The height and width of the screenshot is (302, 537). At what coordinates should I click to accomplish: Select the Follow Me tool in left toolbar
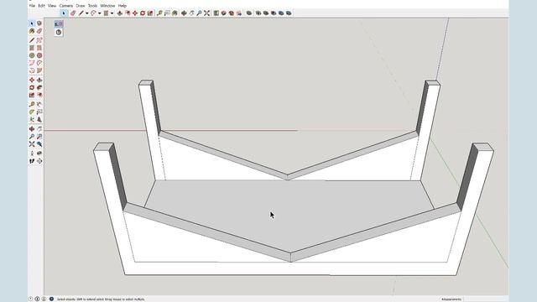click(39, 87)
